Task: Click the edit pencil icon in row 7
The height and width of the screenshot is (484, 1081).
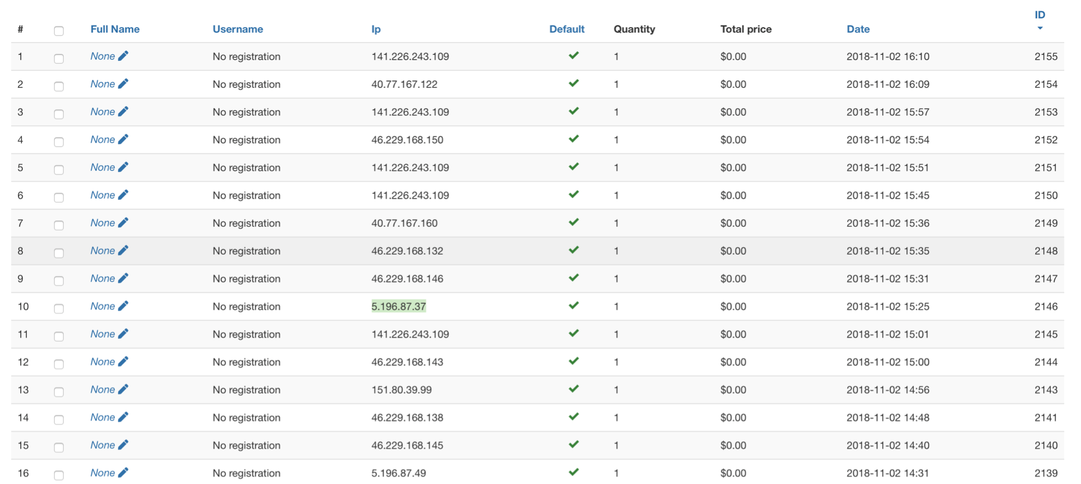Action: 123,222
